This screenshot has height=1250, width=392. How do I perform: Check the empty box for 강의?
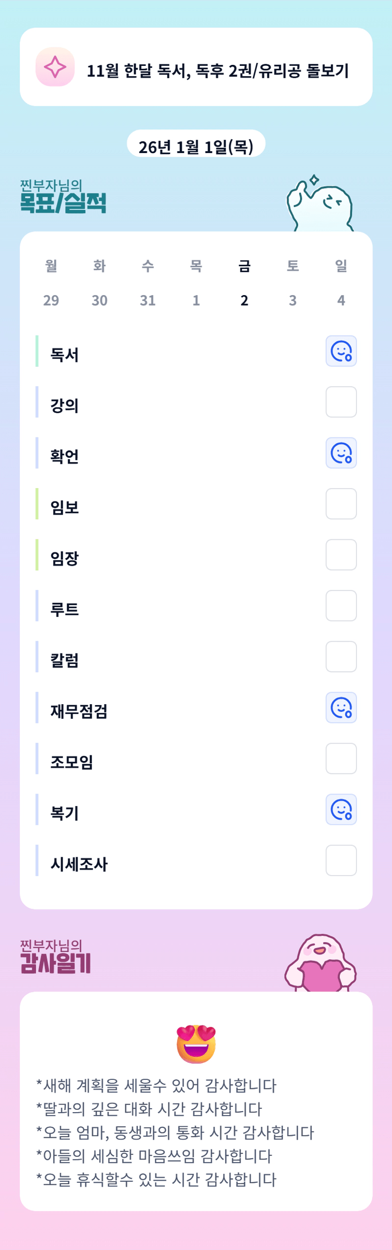tap(341, 402)
